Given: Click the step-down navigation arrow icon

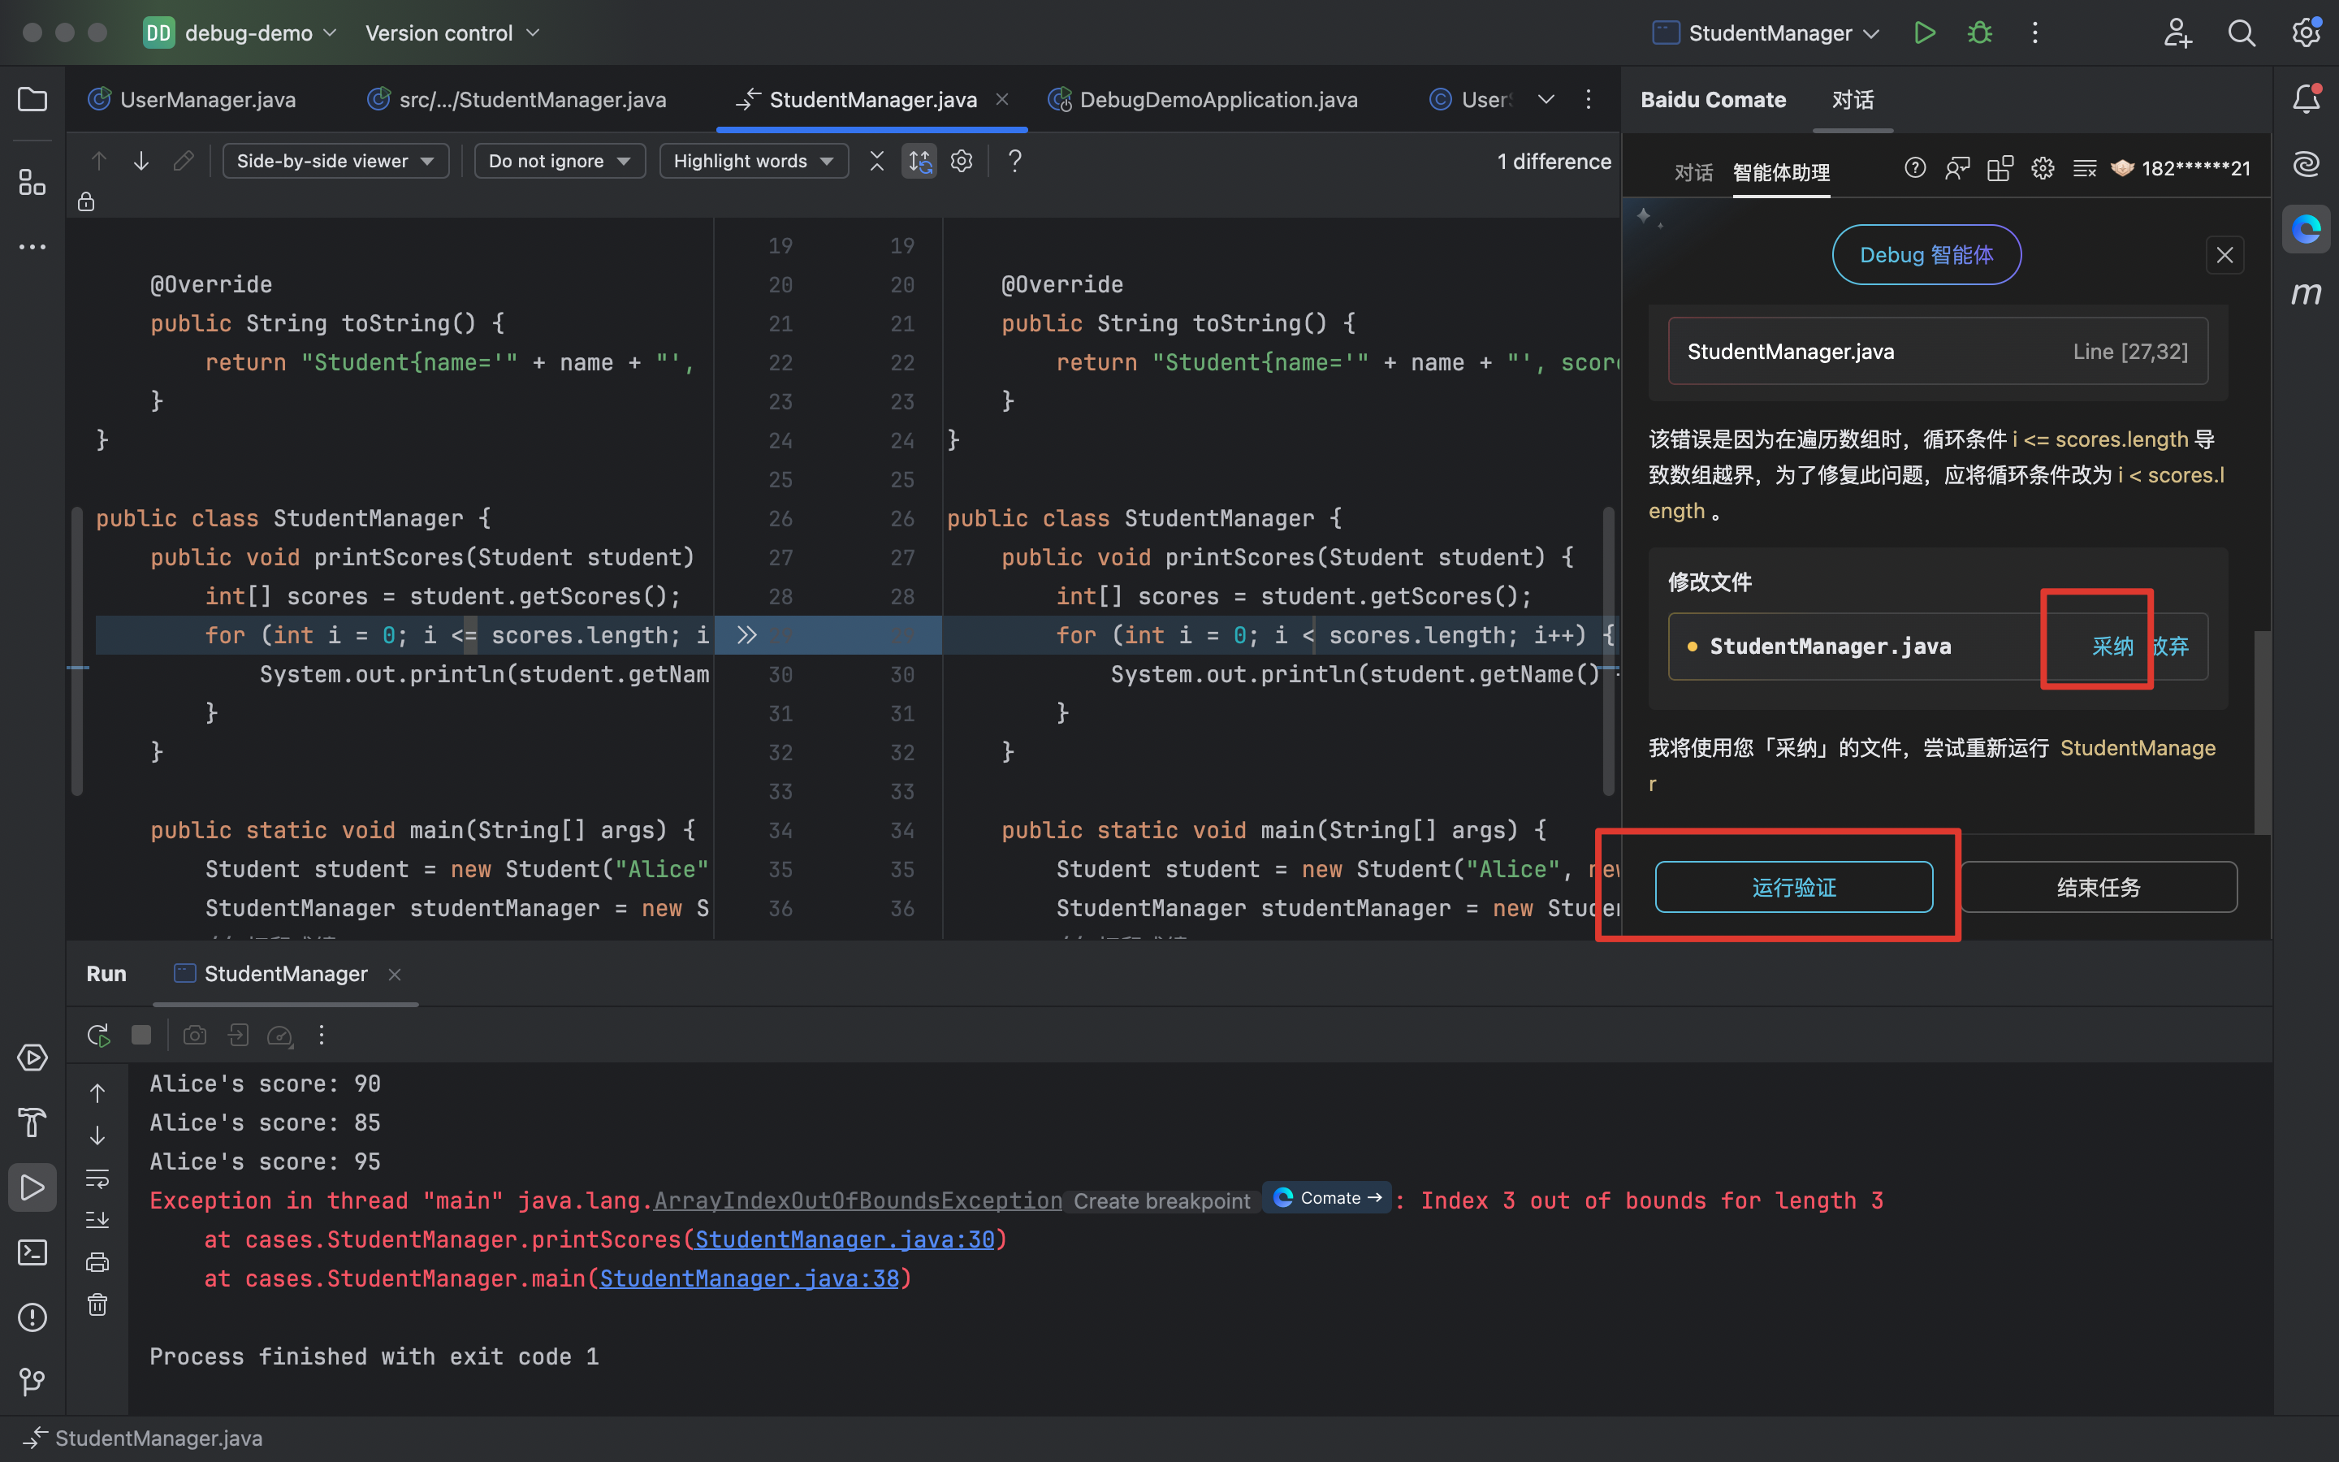Looking at the screenshot, I should click(x=140, y=160).
